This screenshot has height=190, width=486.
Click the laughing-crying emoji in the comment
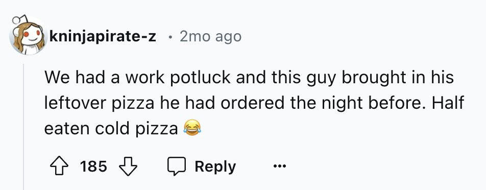point(192,128)
